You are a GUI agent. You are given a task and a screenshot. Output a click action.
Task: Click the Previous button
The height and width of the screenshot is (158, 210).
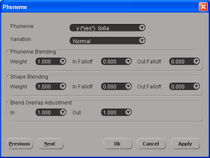(x=19, y=144)
